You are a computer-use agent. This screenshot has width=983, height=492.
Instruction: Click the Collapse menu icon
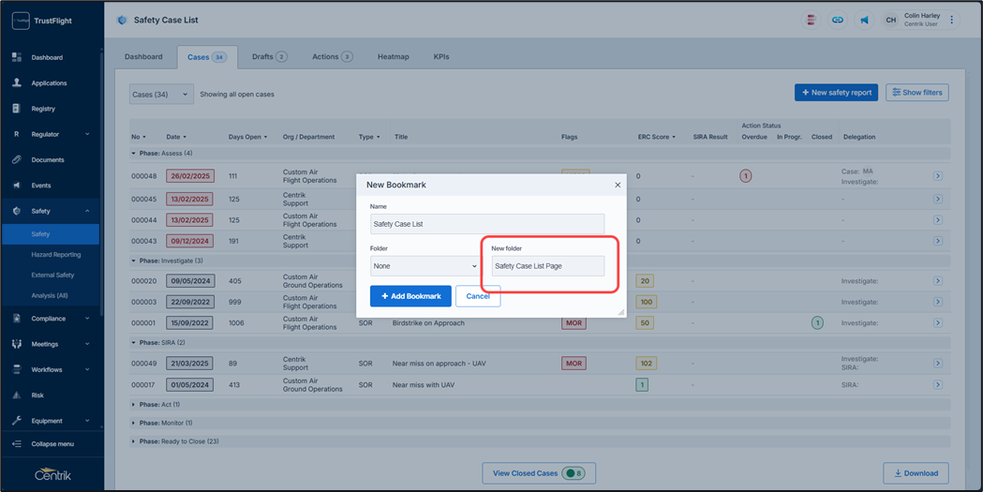[17, 444]
